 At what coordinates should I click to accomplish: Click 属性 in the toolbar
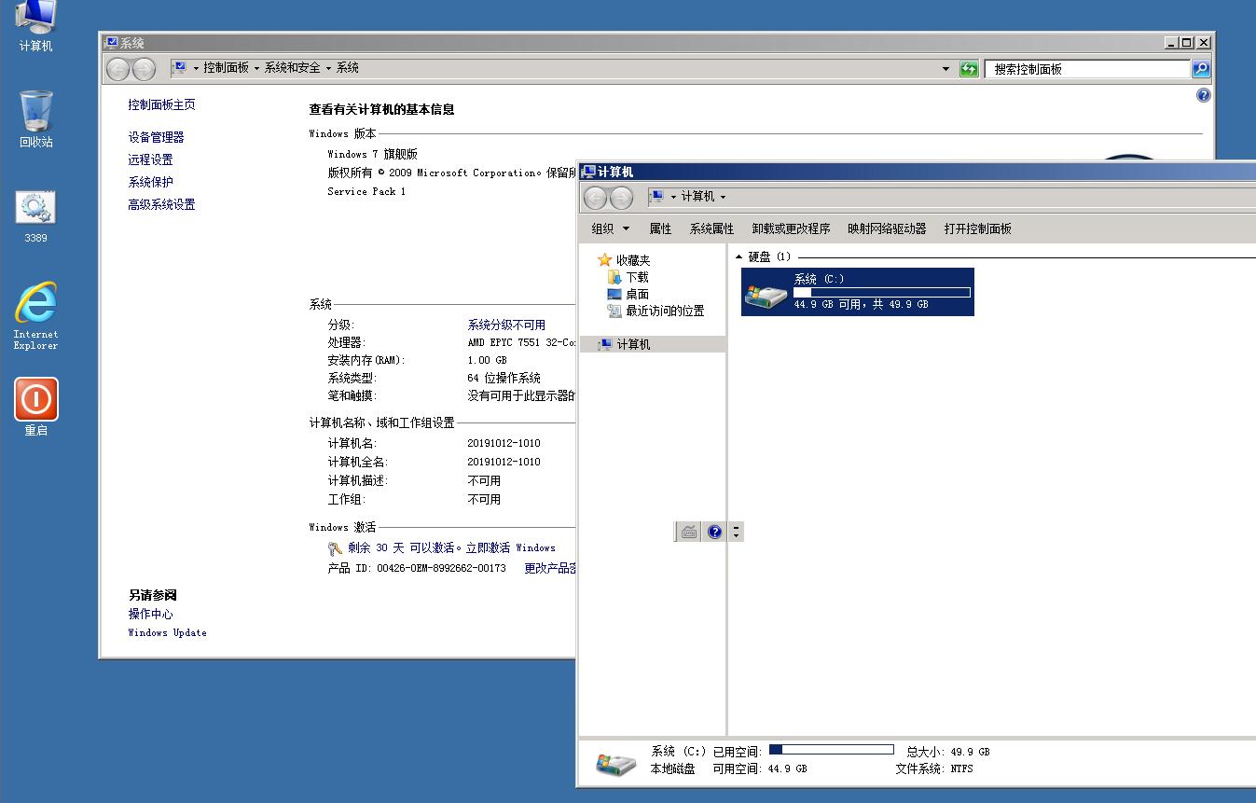click(660, 228)
